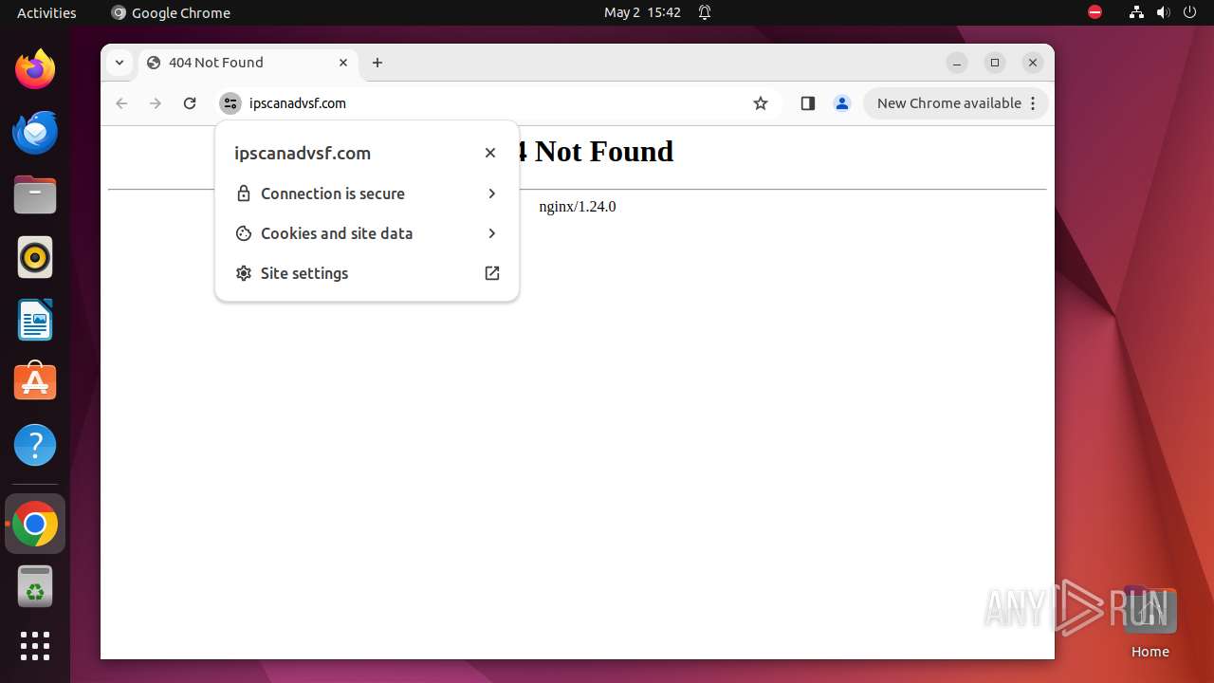Open the network status icon
This screenshot has height=683, width=1214.
[x=1137, y=12]
